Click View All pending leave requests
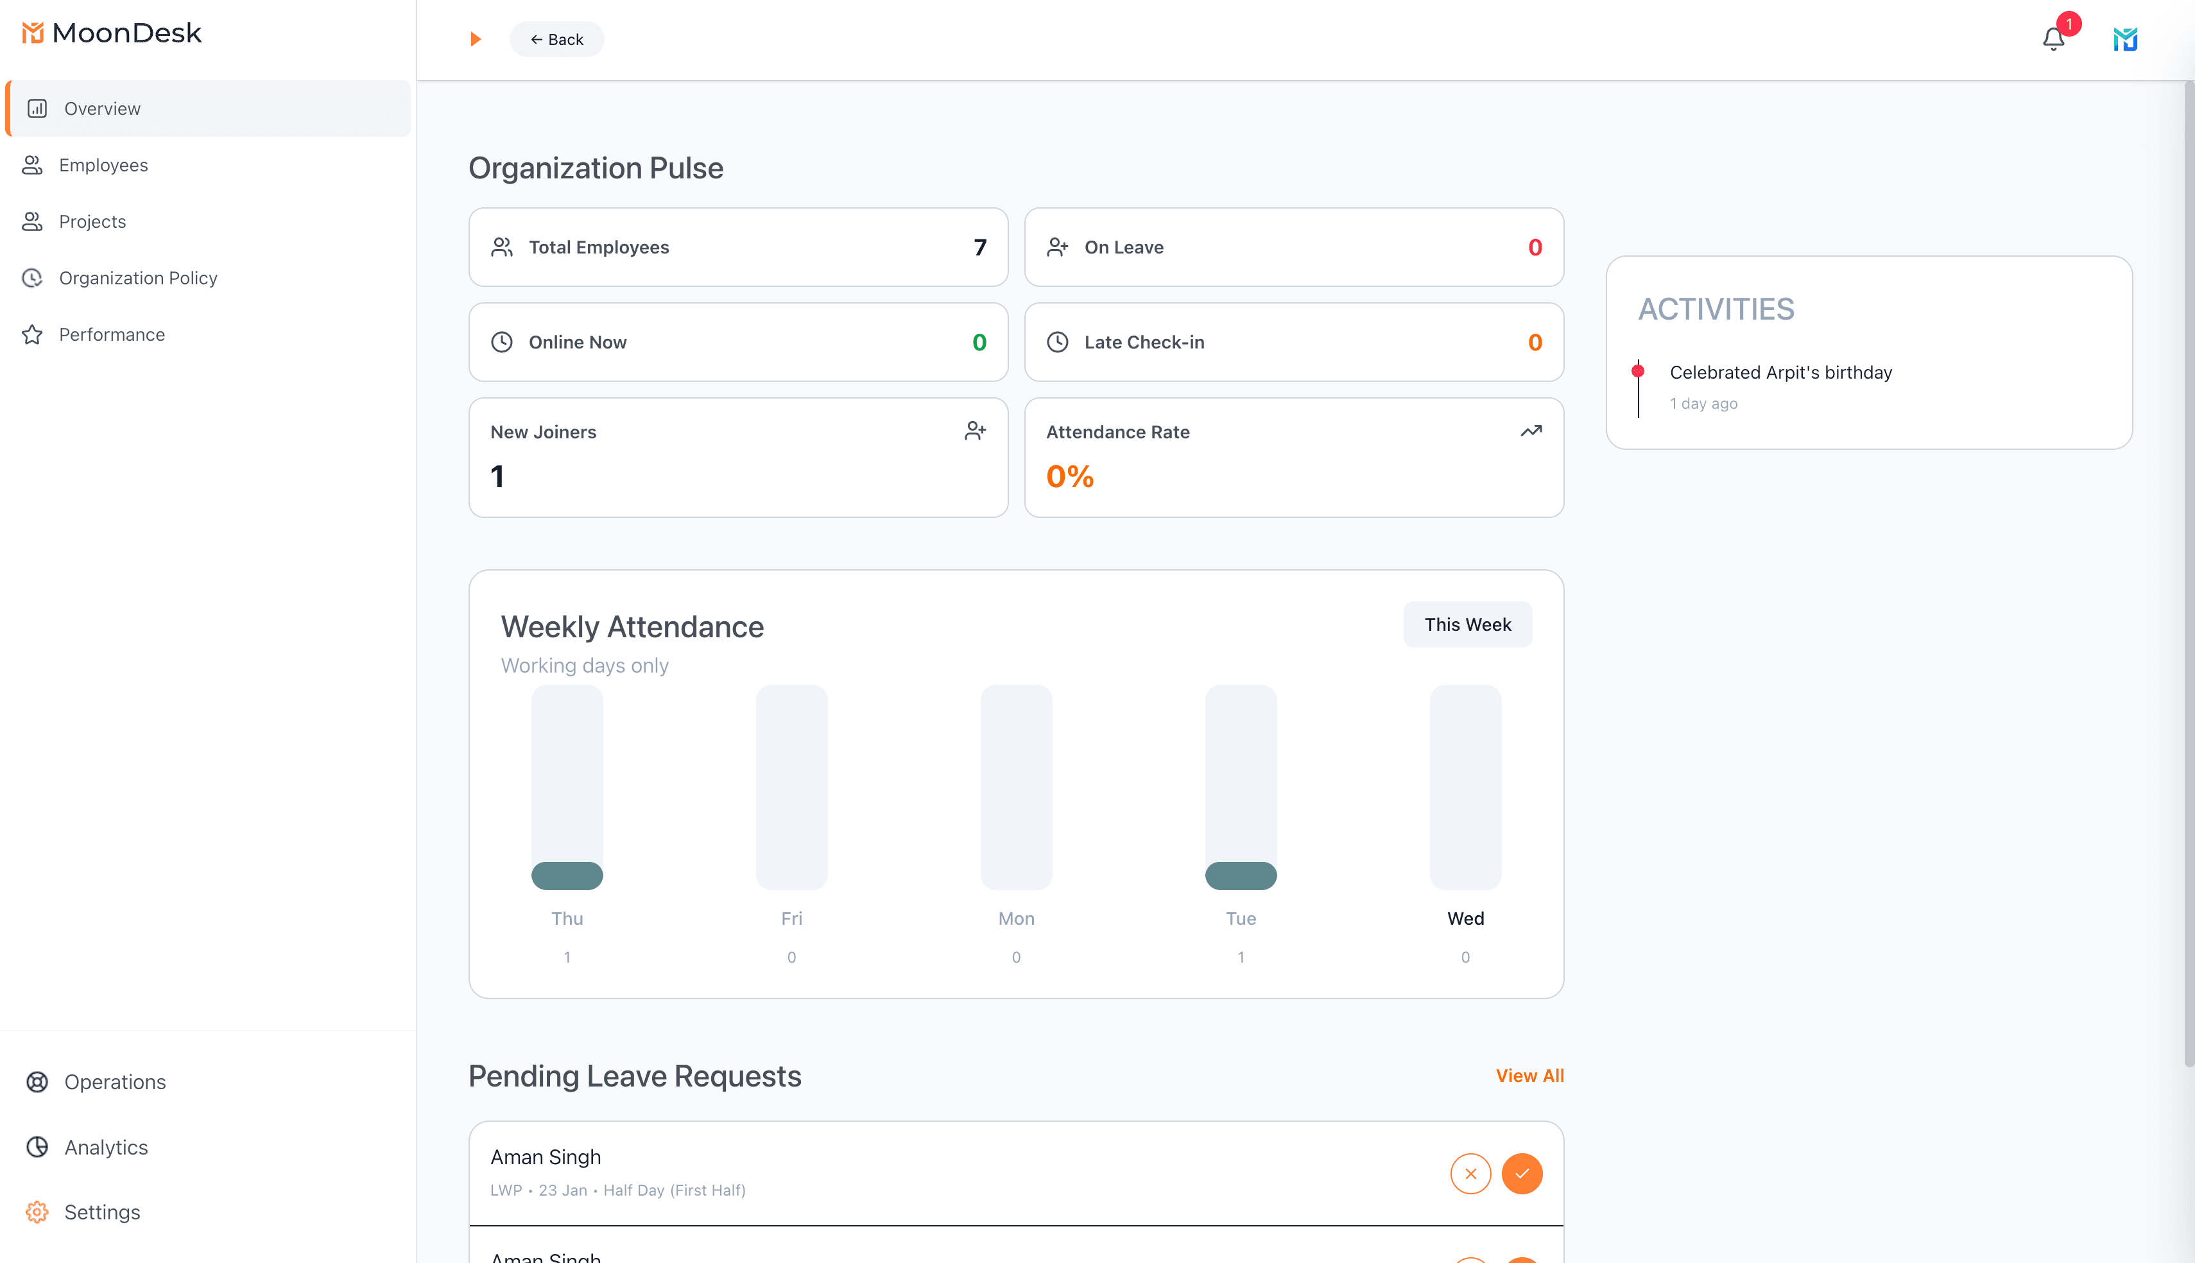Viewport: 2195px width, 1263px height. point(1530,1076)
